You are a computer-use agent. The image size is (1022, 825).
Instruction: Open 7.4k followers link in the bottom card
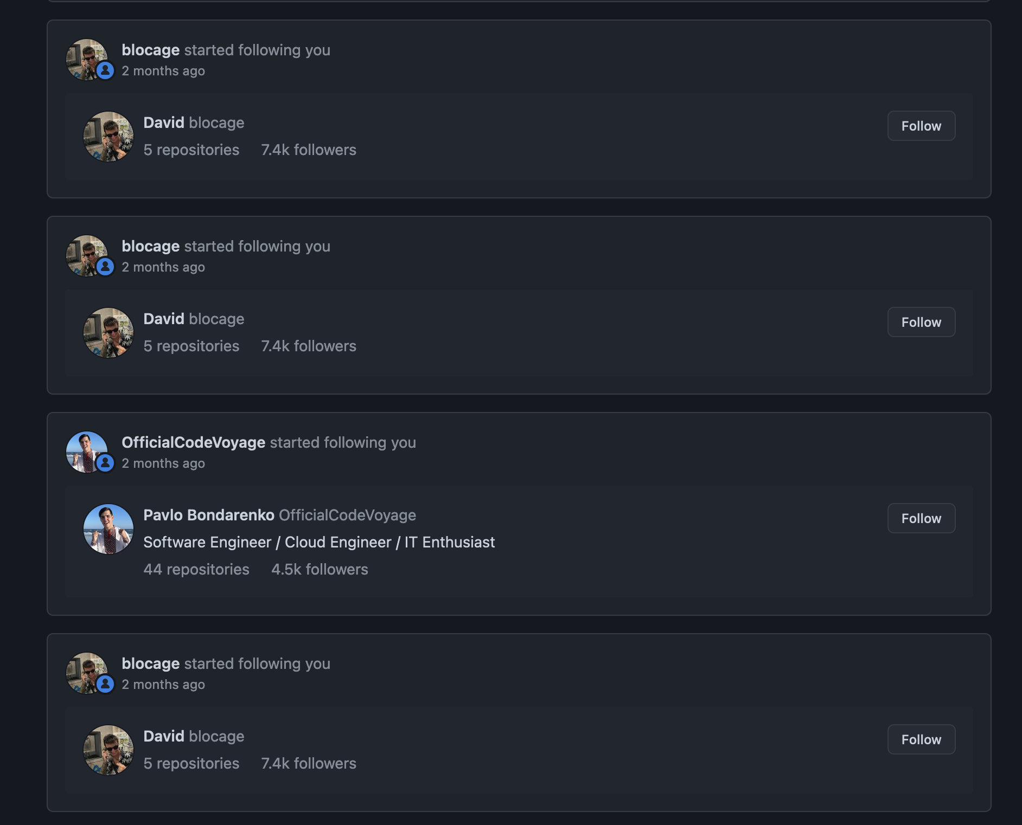point(309,763)
